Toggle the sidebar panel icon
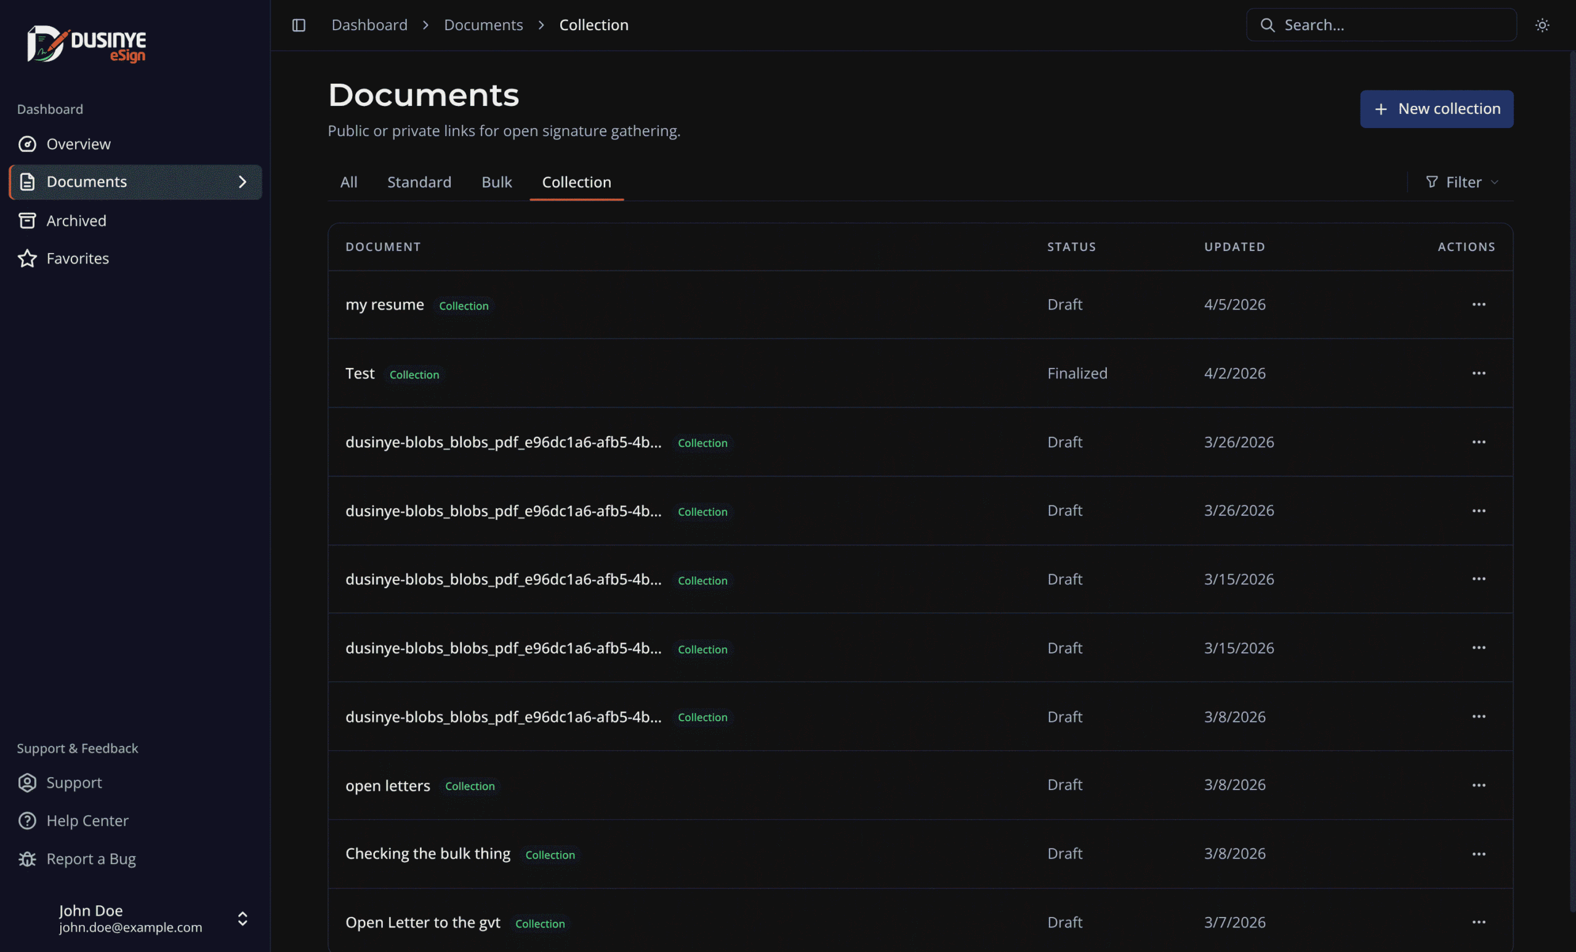 click(299, 25)
